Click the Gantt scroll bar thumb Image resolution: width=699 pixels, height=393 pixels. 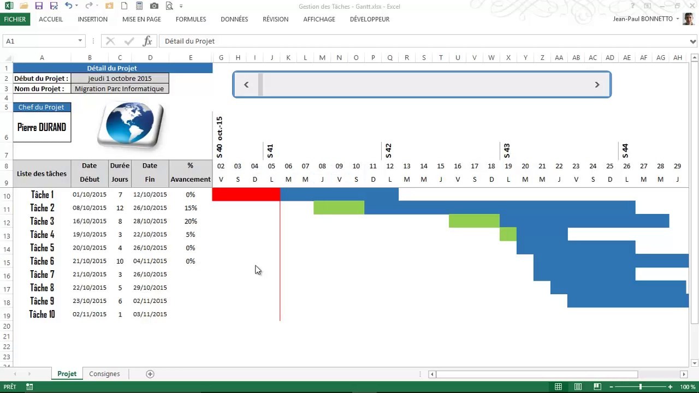260,85
